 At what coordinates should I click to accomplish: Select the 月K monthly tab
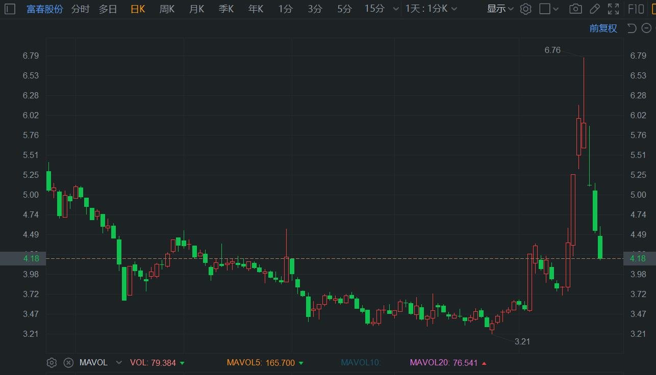pos(196,9)
